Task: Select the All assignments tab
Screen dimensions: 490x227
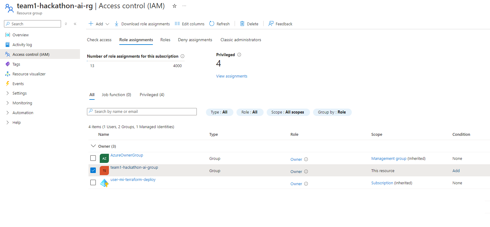Action: 92,95
